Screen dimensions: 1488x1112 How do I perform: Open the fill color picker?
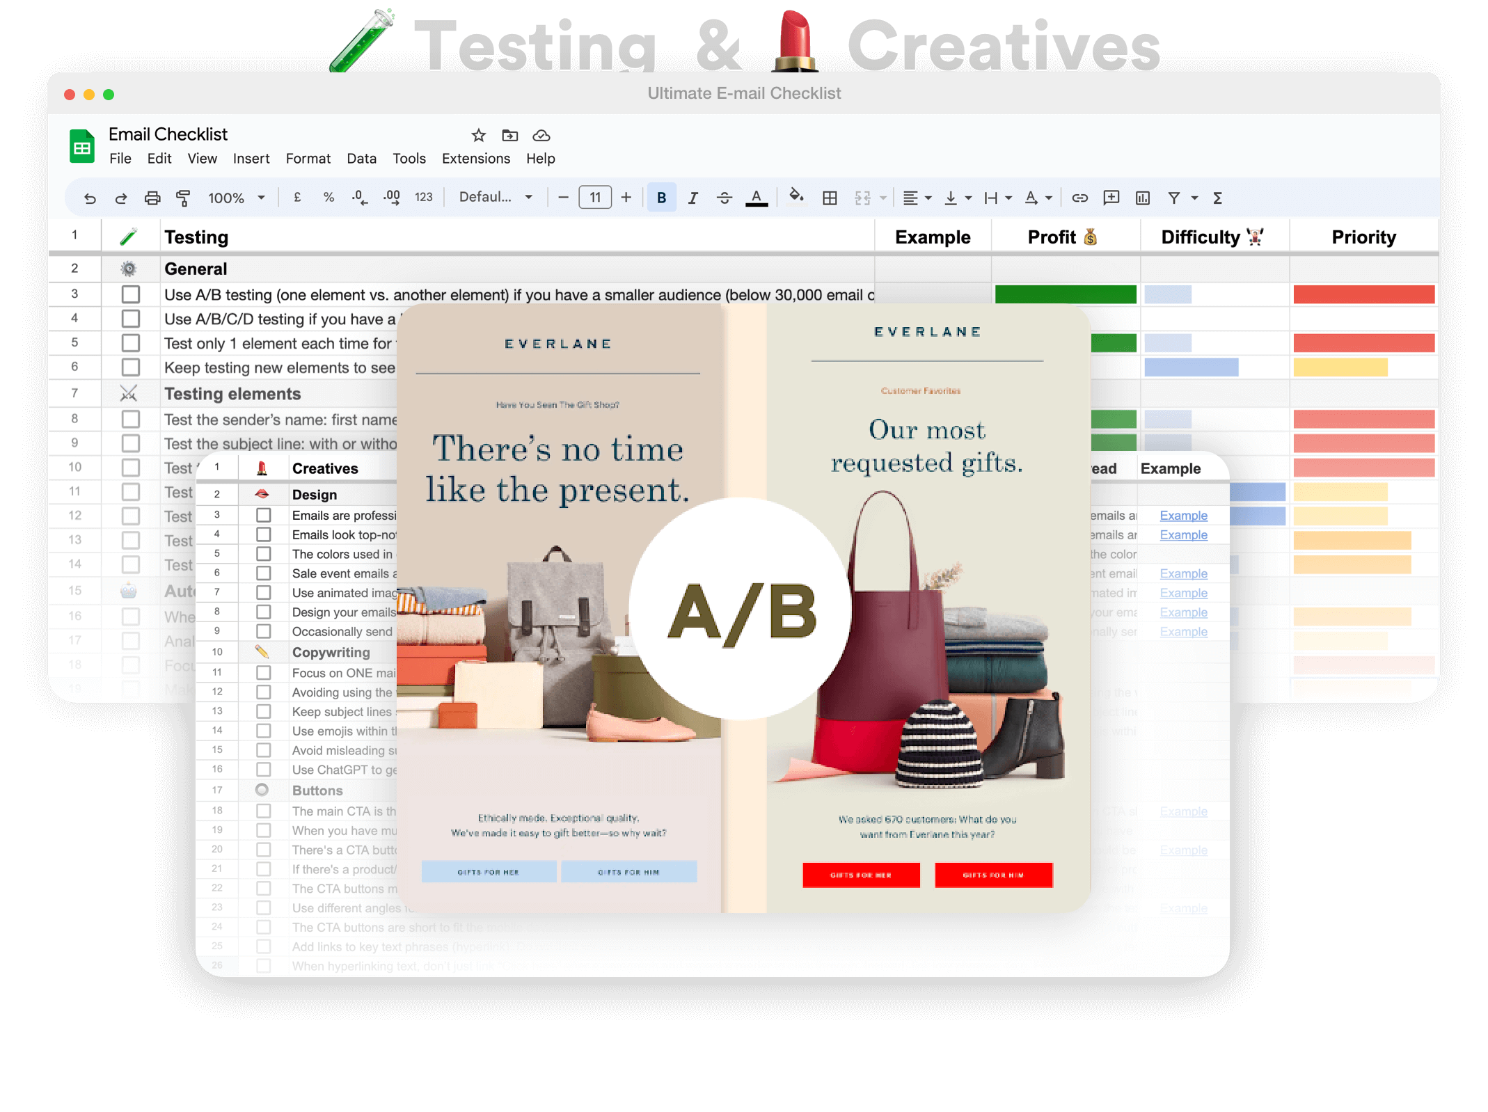point(796,197)
